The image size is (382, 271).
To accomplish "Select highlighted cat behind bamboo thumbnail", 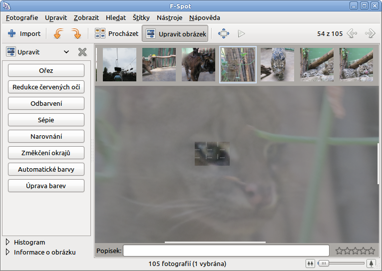I will pos(238,64).
